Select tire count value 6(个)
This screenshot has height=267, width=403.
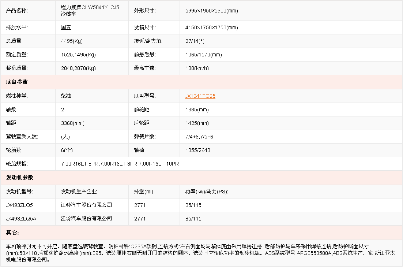pyautogui.click(x=67, y=150)
